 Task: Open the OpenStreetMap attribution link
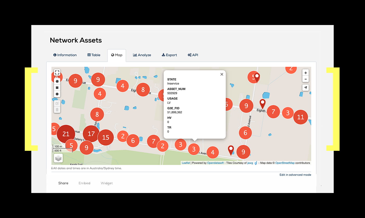[x=285, y=163]
